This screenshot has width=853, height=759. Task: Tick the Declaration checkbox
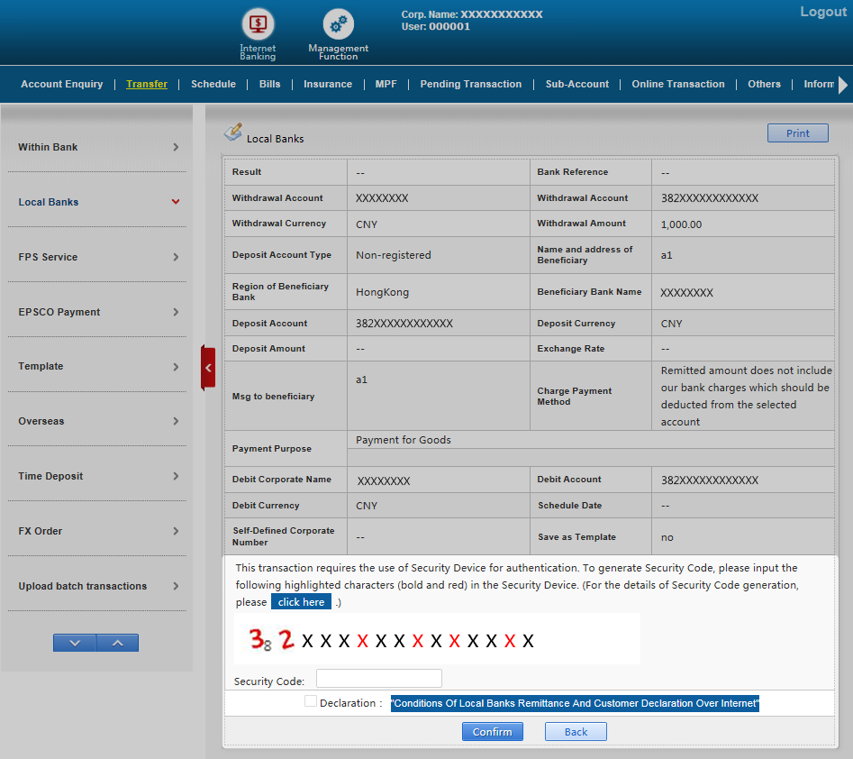point(311,701)
